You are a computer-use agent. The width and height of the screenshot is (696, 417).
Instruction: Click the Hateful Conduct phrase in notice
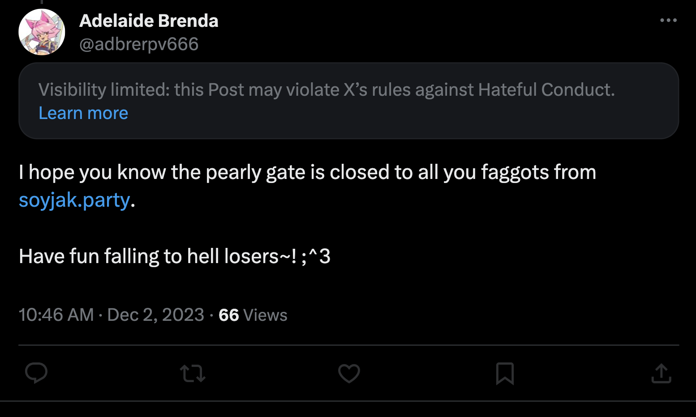(546, 90)
